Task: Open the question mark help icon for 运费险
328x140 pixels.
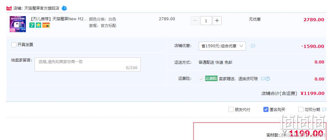Action: 268,79
